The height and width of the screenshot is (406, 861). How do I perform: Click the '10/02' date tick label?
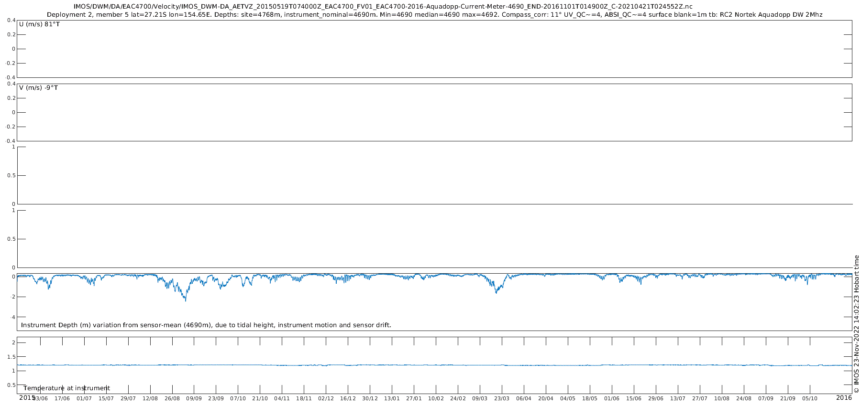[x=436, y=398]
